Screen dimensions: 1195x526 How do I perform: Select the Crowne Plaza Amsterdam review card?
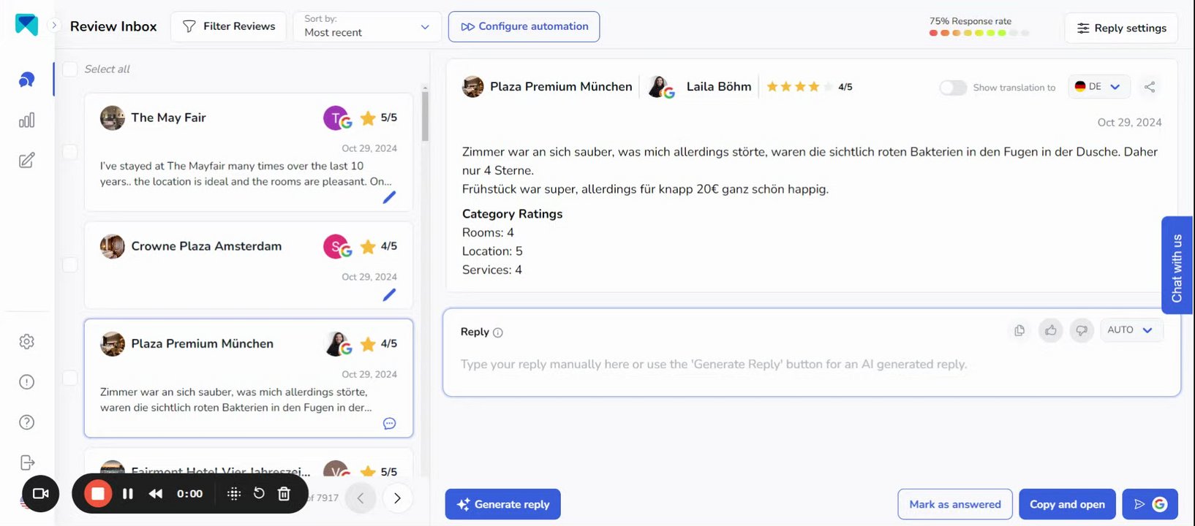pos(249,265)
